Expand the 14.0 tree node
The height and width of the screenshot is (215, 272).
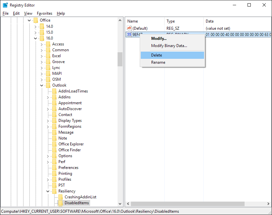(x=35, y=27)
